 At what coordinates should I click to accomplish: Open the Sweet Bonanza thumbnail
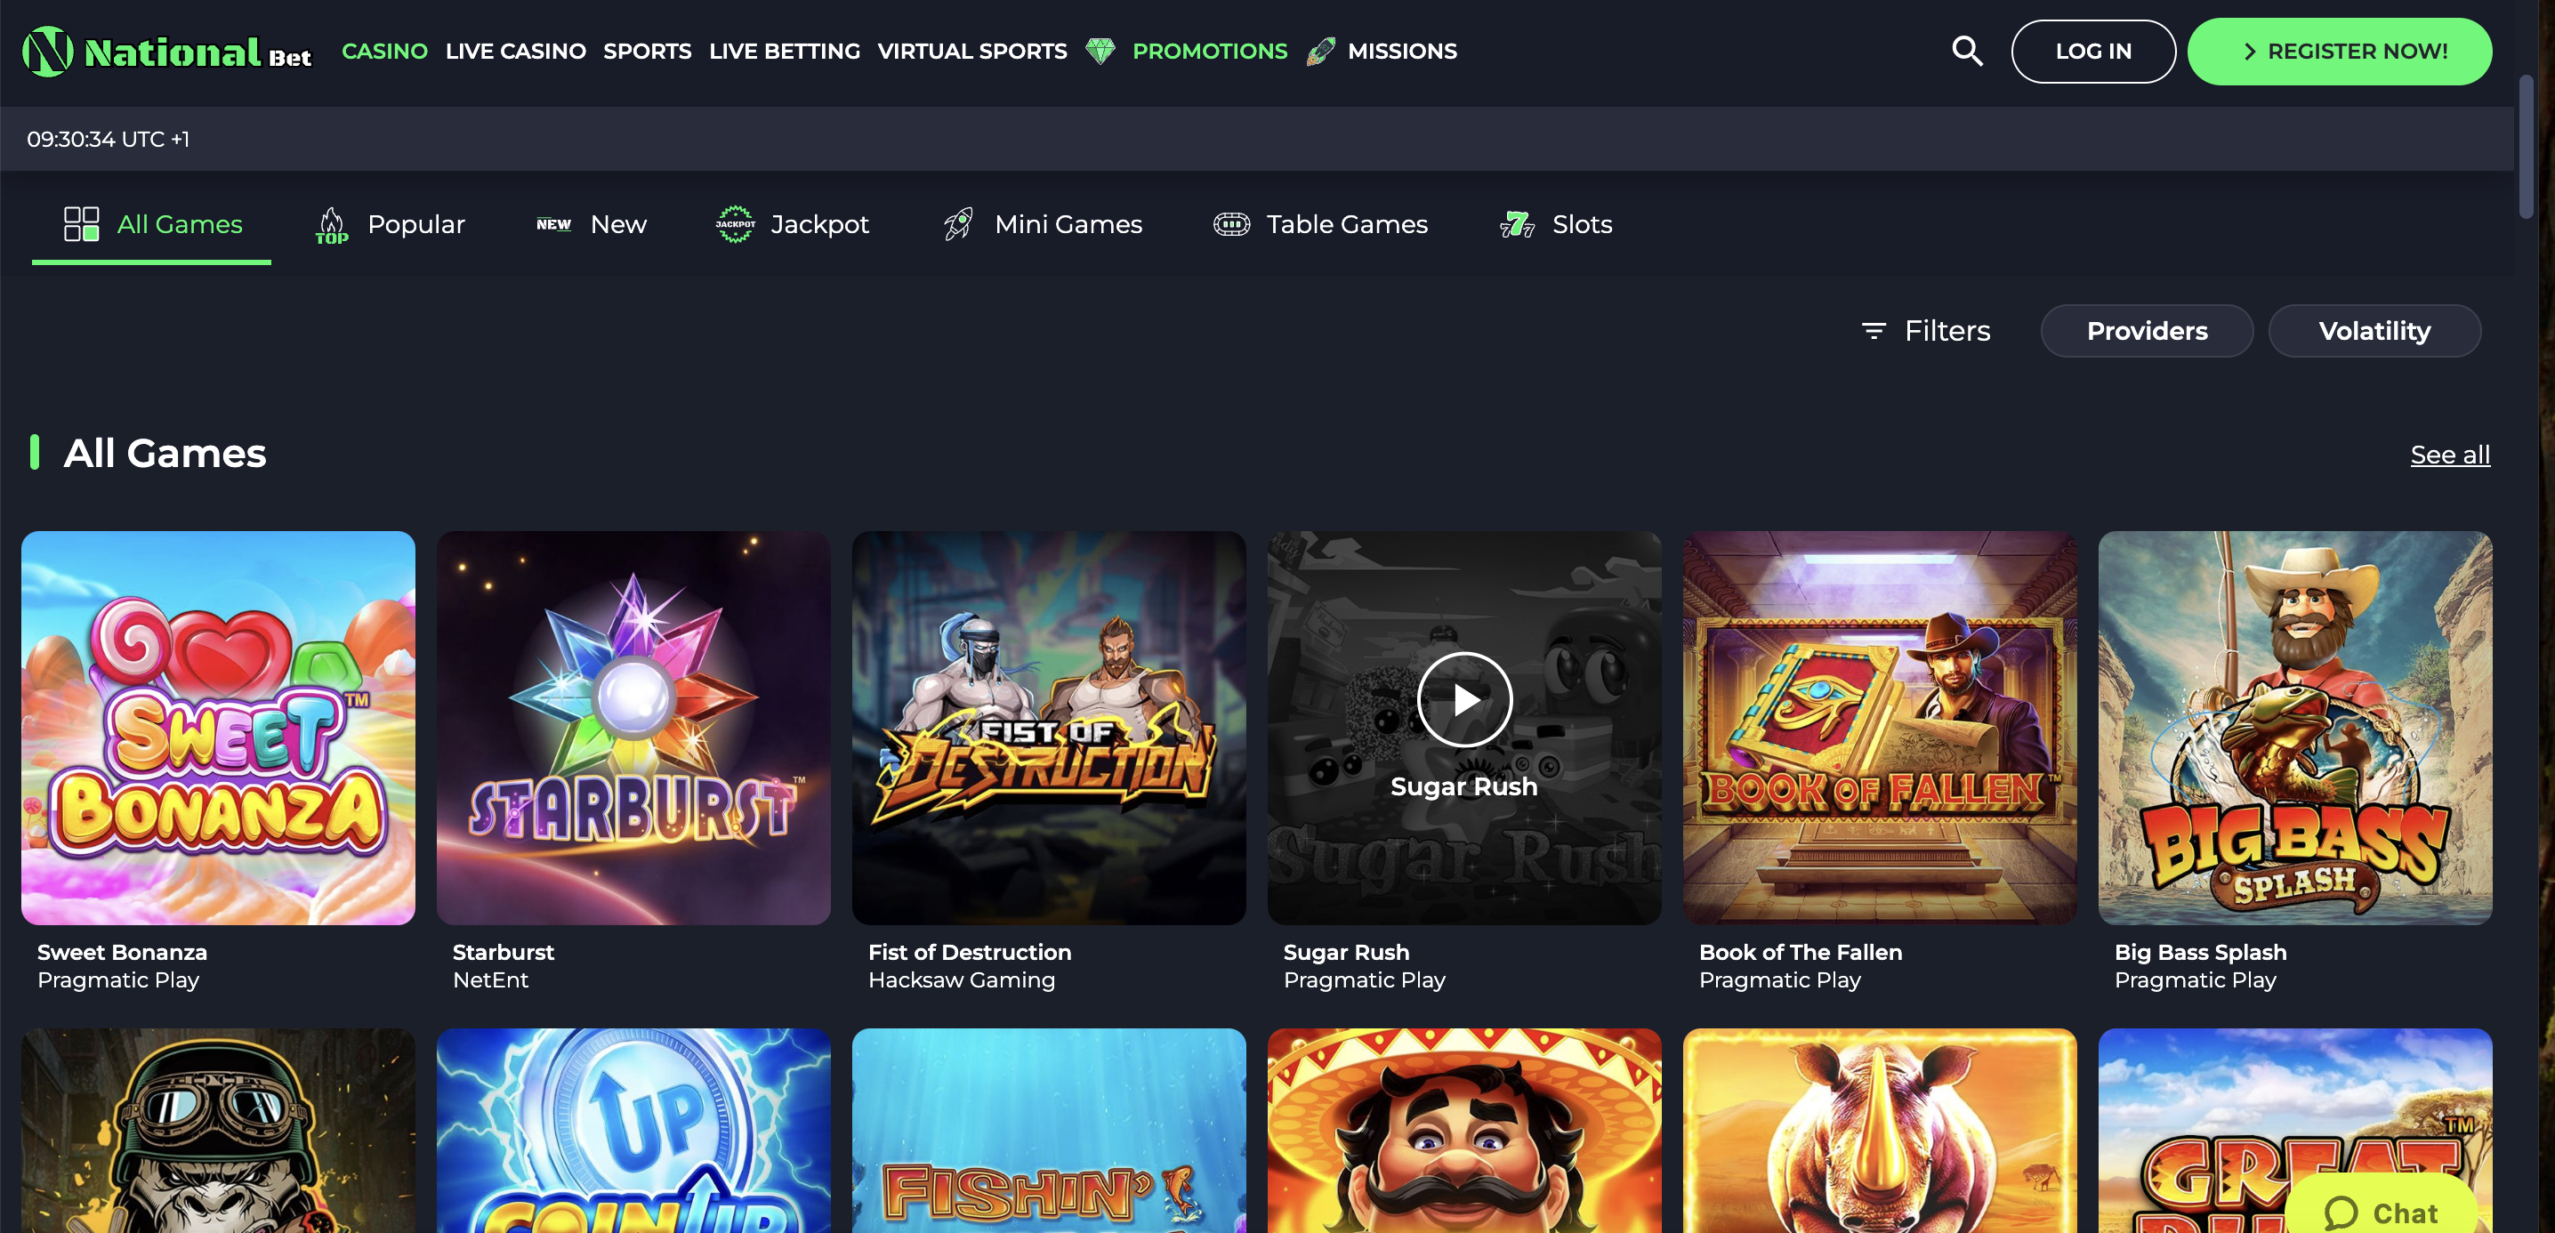pyautogui.click(x=218, y=727)
